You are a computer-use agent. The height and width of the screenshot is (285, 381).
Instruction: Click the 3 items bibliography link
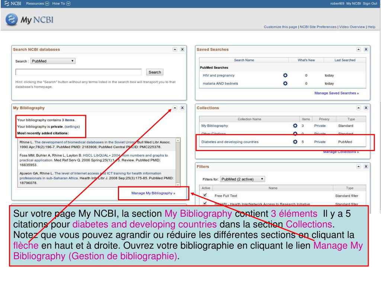coord(68,120)
